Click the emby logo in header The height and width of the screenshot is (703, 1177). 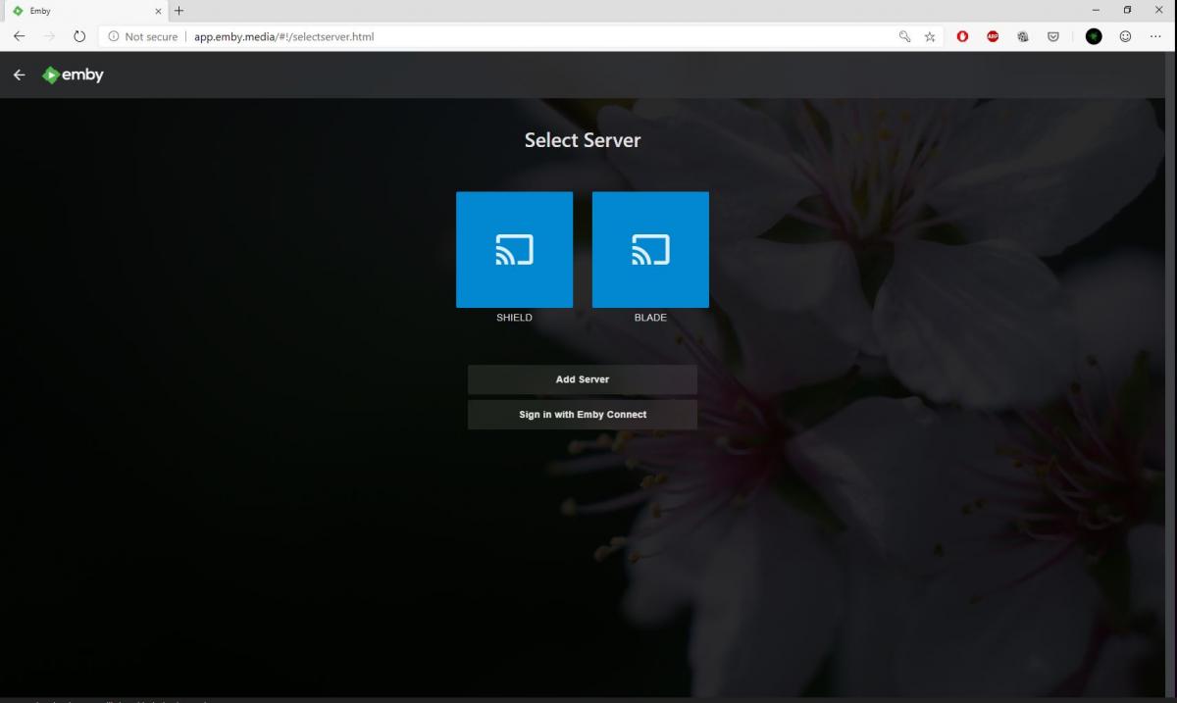pos(73,75)
